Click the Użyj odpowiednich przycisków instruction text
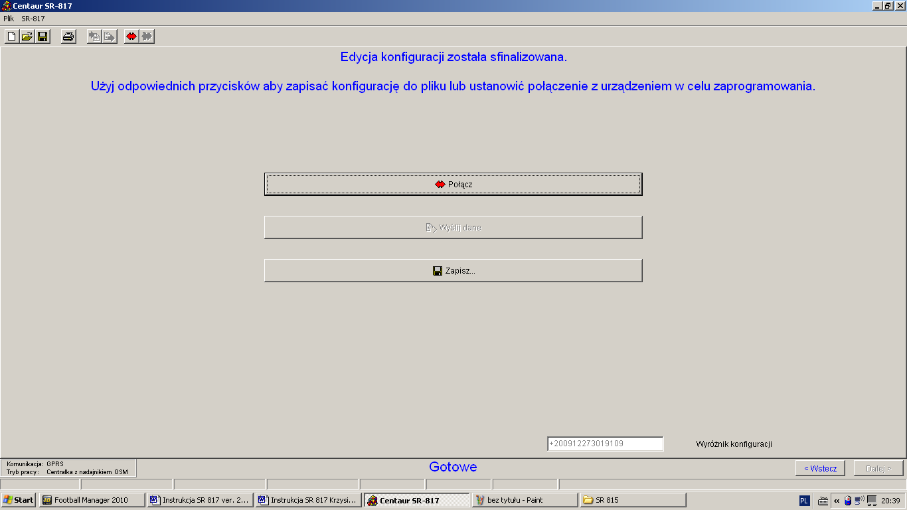This screenshot has height=510, width=907. point(453,86)
